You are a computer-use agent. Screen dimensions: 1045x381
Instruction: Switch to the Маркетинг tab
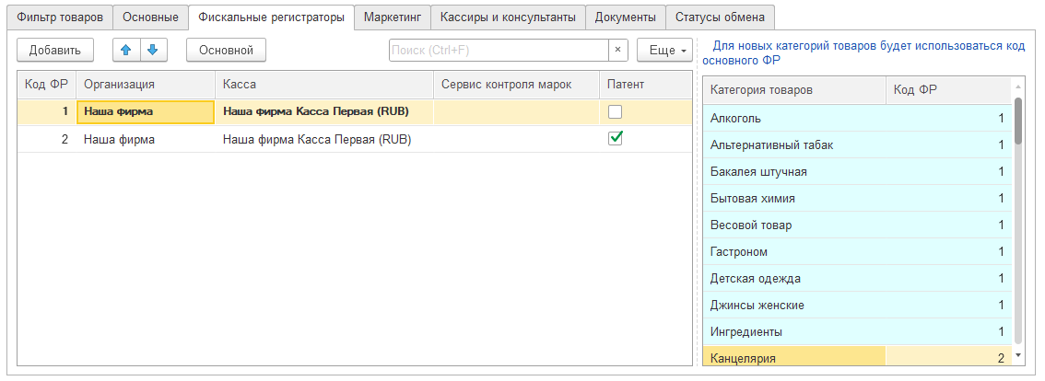tap(392, 17)
